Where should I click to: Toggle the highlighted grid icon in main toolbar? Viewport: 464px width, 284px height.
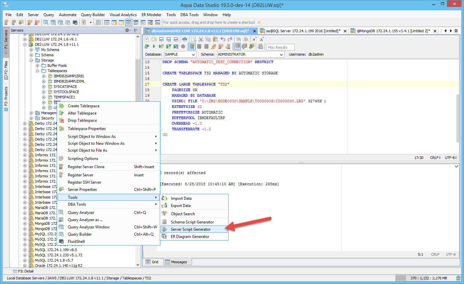128,22
